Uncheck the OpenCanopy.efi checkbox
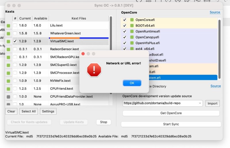 pos(124,37)
